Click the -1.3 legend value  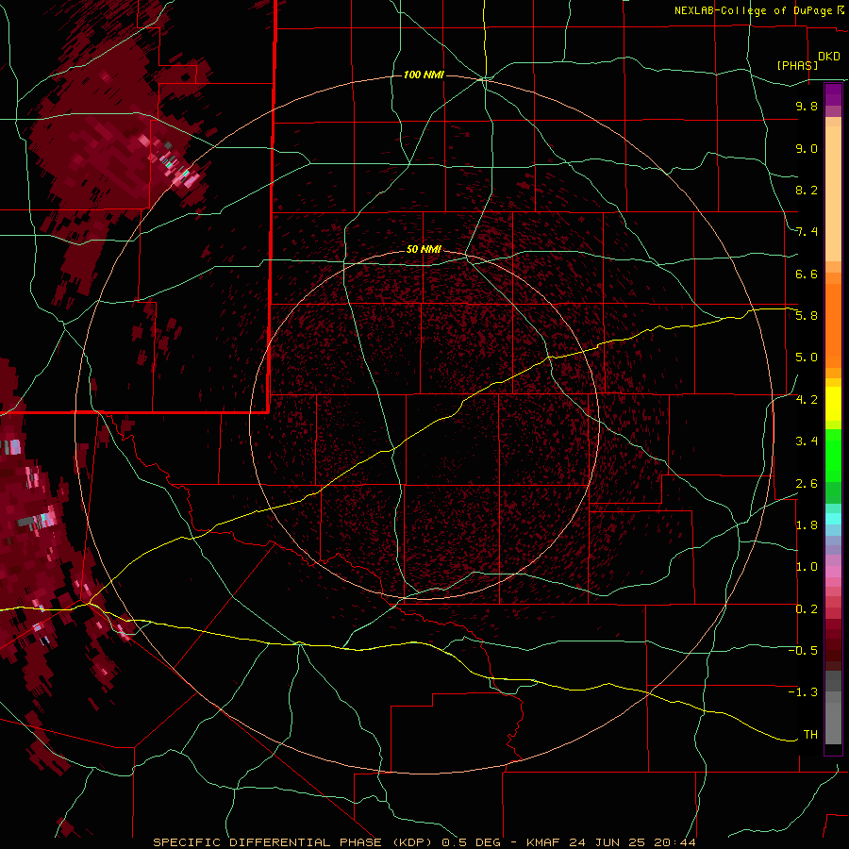[803, 692]
